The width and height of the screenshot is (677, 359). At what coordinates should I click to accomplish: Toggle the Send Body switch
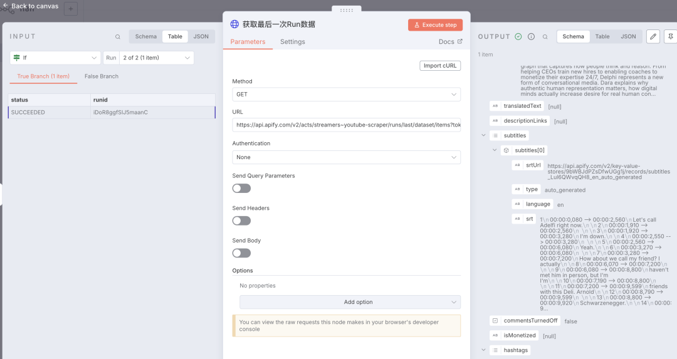coord(241,253)
